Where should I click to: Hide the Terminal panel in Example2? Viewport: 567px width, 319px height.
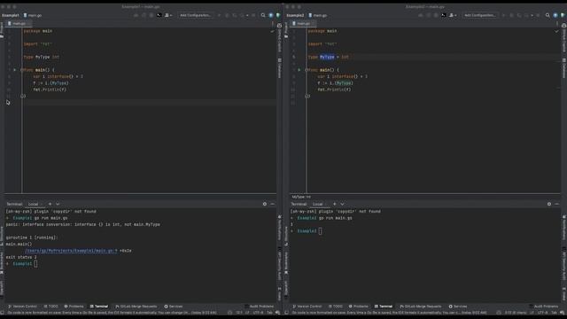coord(557,204)
